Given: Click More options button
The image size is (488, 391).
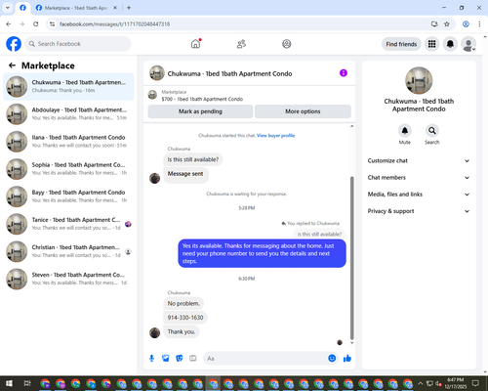Looking at the screenshot, I should (303, 111).
